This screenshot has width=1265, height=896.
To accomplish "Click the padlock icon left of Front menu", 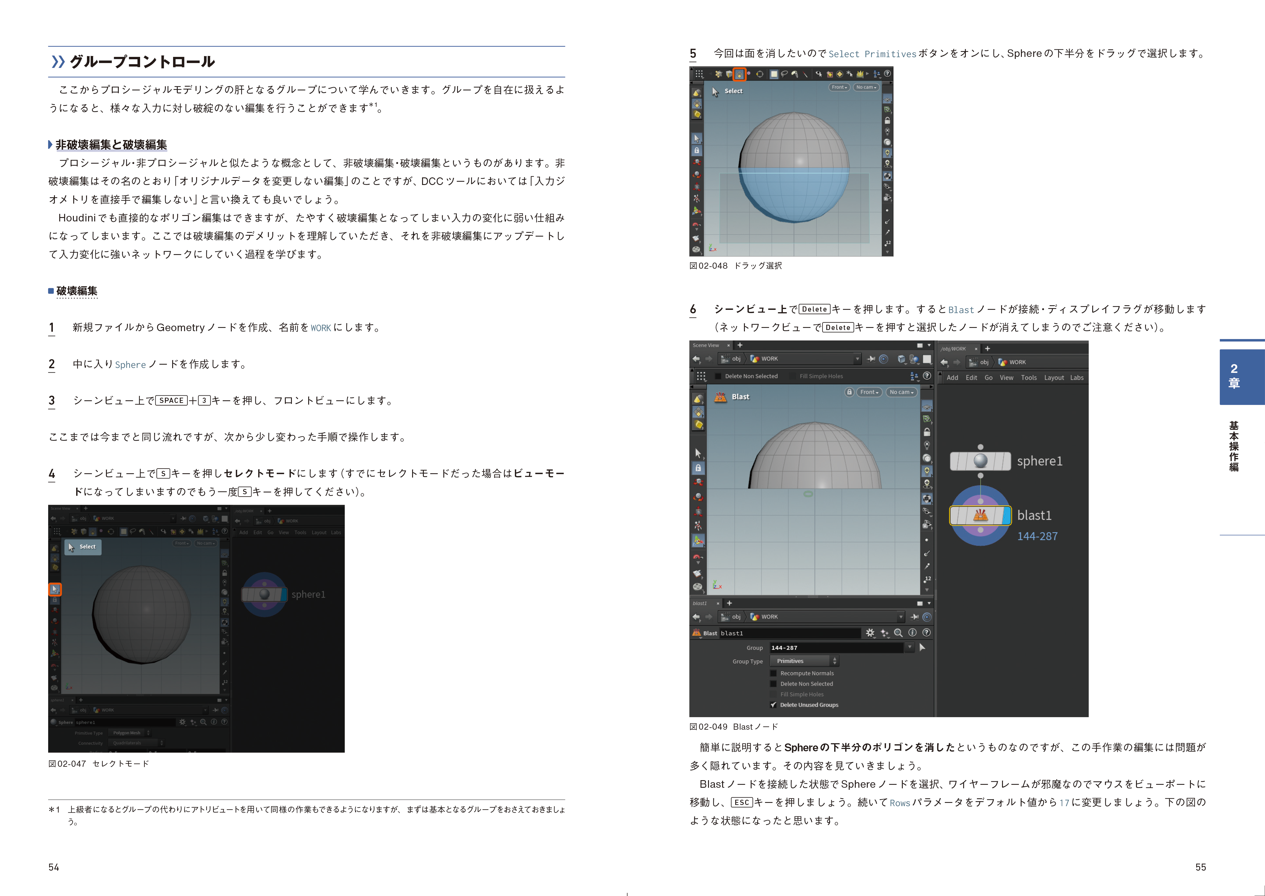I will point(849,392).
